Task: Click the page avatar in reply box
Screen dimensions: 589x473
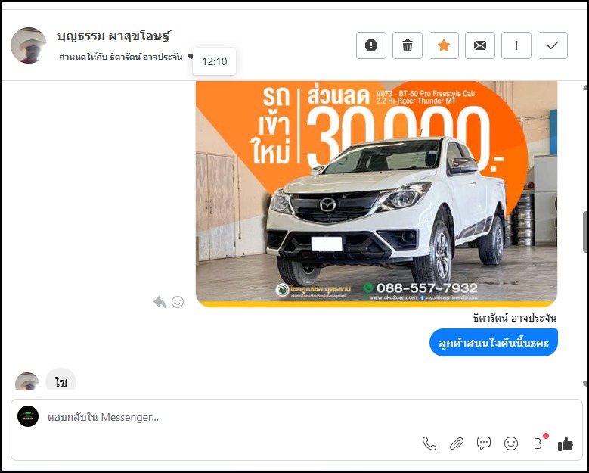Action: (x=28, y=416)
